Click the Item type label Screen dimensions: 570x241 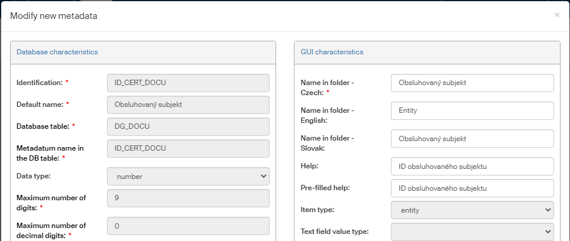(318, 210)
